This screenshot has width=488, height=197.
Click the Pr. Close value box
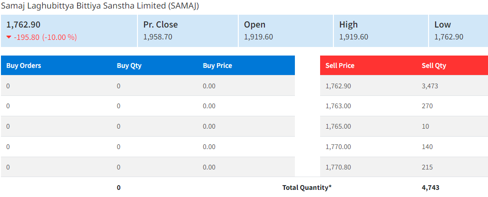(187, 31)
